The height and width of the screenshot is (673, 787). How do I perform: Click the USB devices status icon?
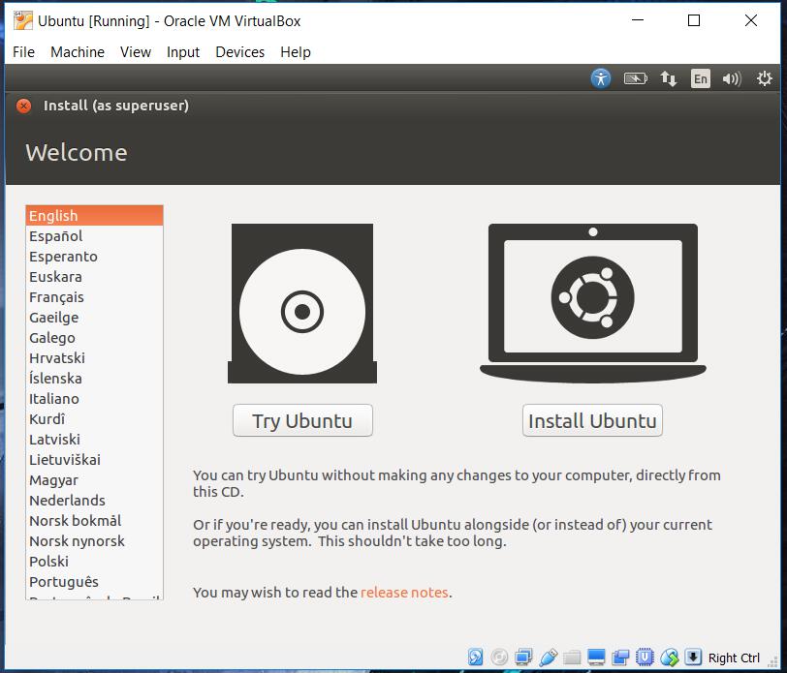pos(548,657)
